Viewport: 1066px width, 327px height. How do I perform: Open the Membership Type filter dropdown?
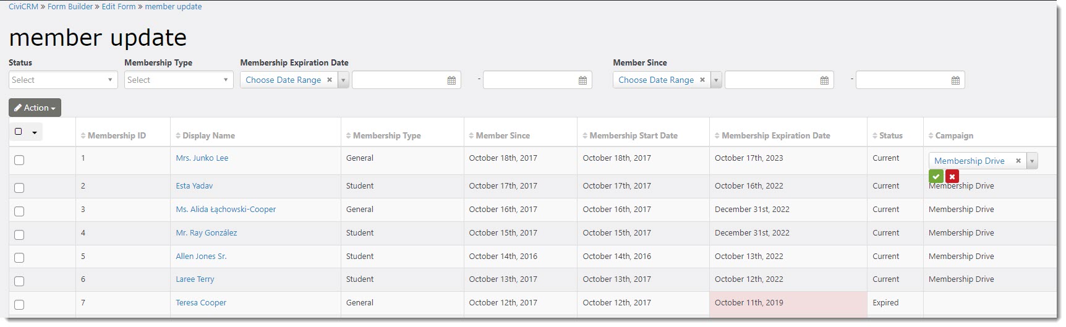[x=179, y=80]
